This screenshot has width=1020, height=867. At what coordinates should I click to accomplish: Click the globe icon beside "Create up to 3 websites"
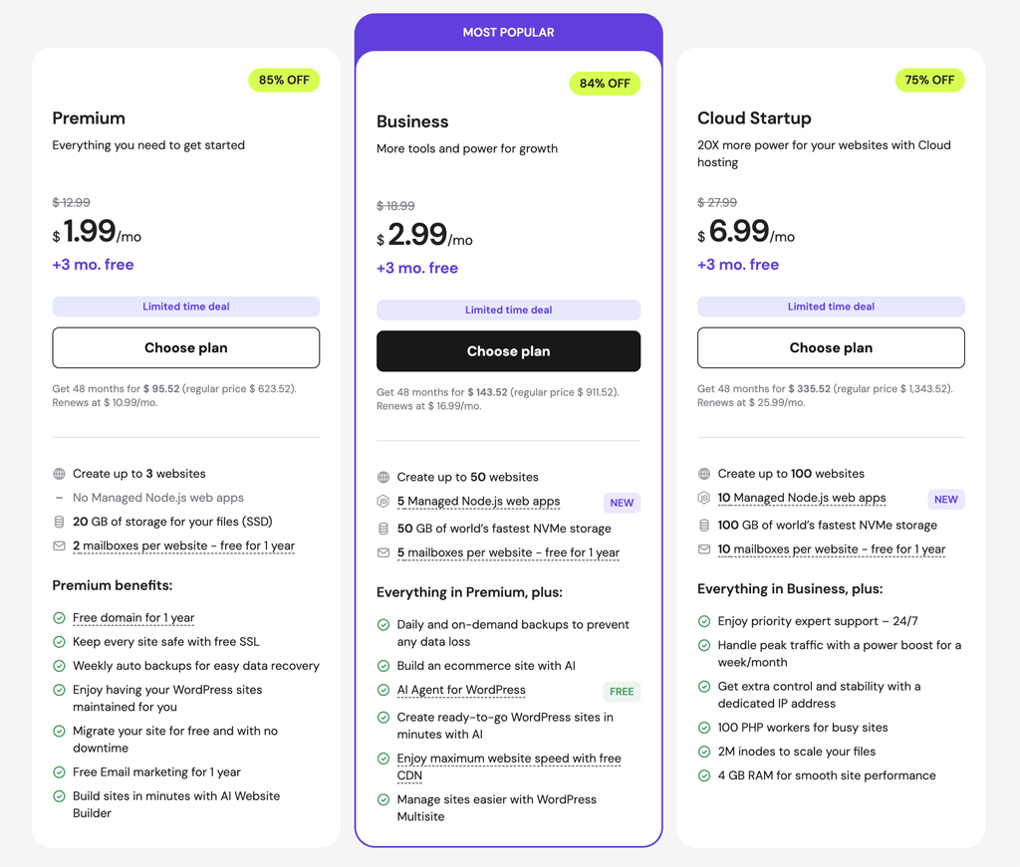(59, 474)
